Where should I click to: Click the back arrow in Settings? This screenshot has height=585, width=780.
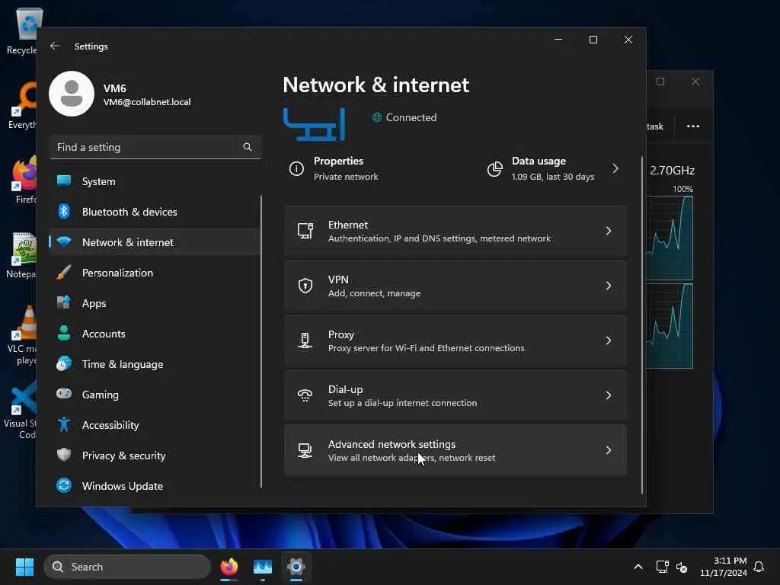click(55, 46)
